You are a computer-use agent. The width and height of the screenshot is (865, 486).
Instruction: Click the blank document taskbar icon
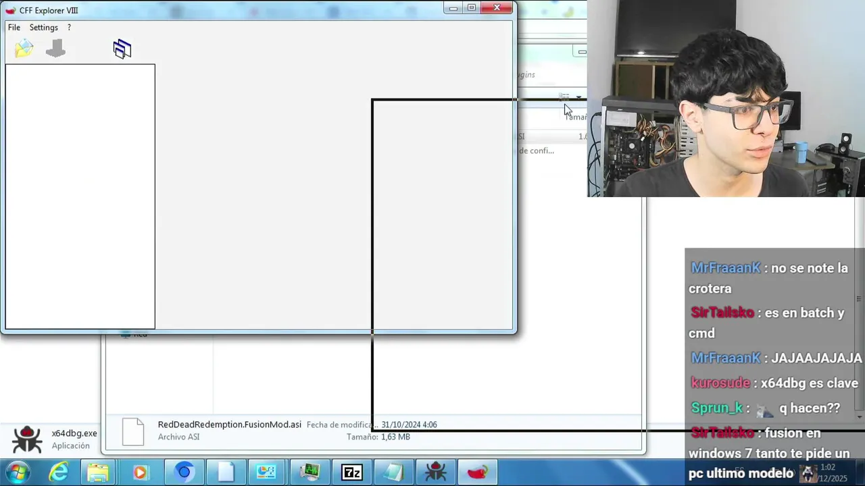click(x=225, y=473)
